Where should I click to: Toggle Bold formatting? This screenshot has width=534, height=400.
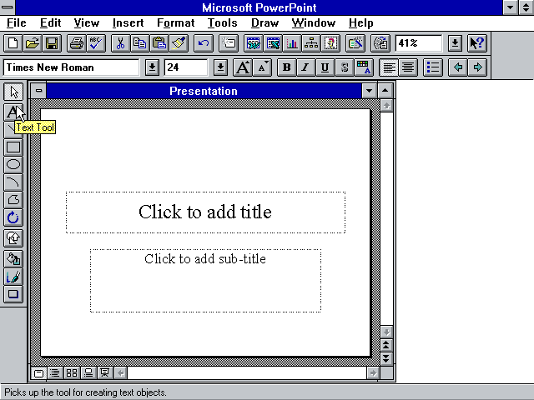(286, 67)
